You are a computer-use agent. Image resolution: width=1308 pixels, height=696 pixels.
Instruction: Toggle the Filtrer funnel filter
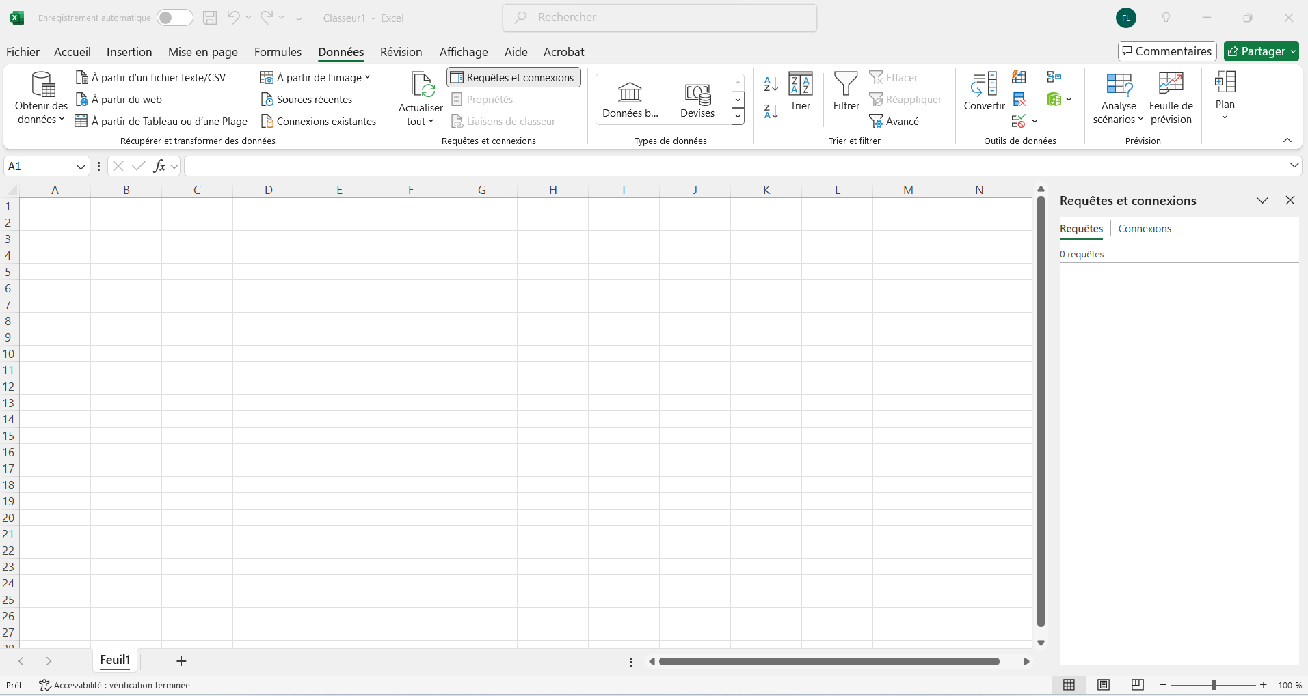point(846,92)
